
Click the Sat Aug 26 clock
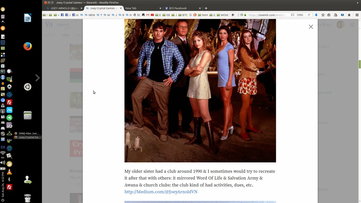pos(3,184)
